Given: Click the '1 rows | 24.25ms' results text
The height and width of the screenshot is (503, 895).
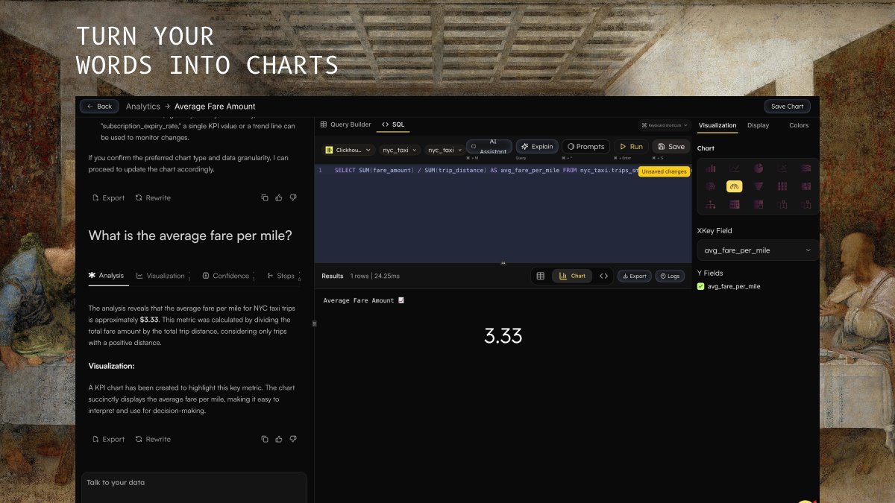Looking at the screenshot, I should coord(375,276).
